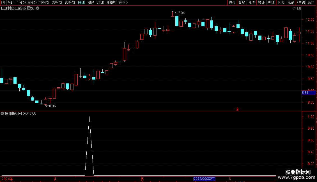Switch to 日线 daily chart
317x182 pixels.
pyautogui.click(x=81, y=3)
